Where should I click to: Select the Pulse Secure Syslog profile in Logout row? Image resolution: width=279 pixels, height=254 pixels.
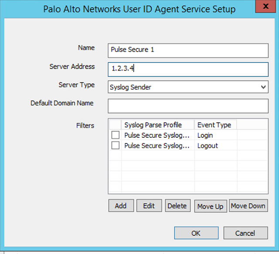158,146
